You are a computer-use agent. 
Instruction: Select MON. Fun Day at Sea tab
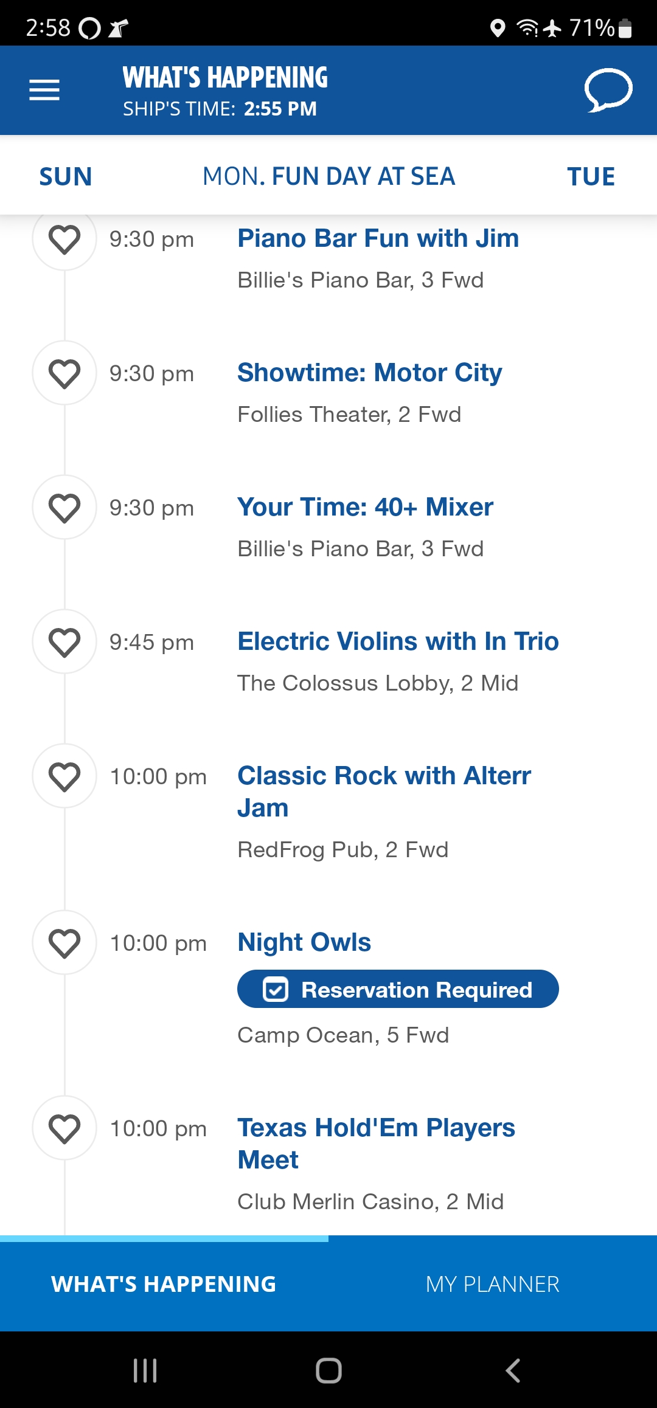coord(329,176)
